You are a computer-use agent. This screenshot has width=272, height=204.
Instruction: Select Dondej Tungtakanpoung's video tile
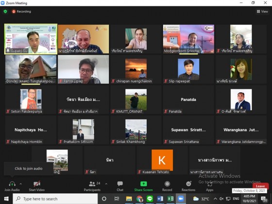[31, 69]
